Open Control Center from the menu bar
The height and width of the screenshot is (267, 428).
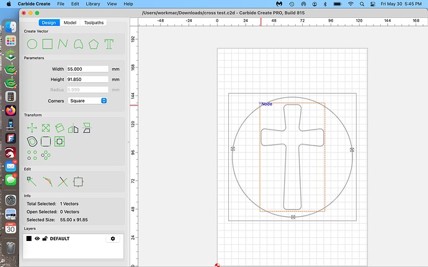(x=373, y=4)
